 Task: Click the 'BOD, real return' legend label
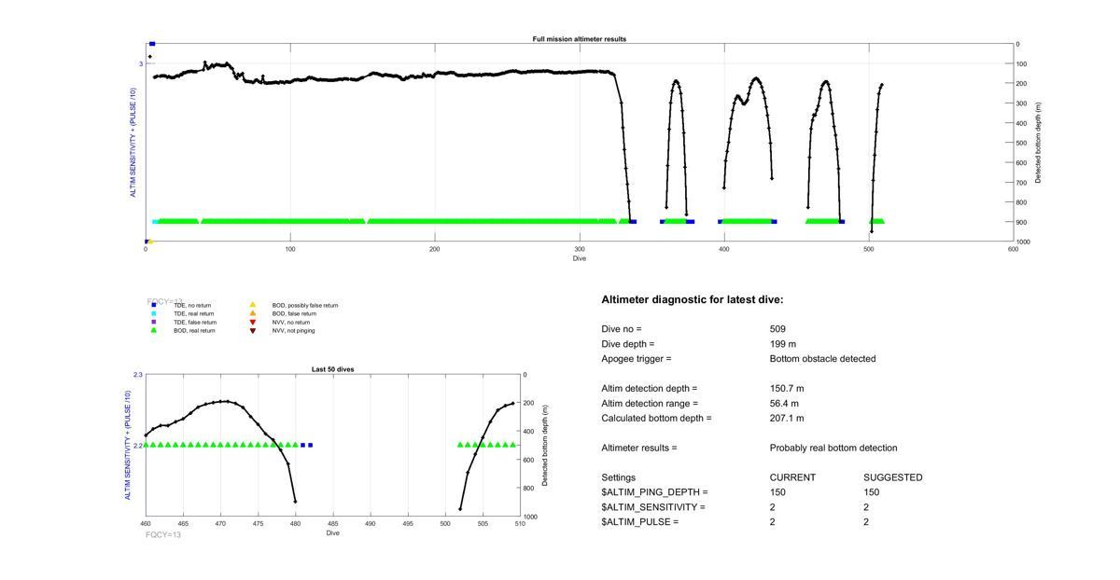pos(194,330)
